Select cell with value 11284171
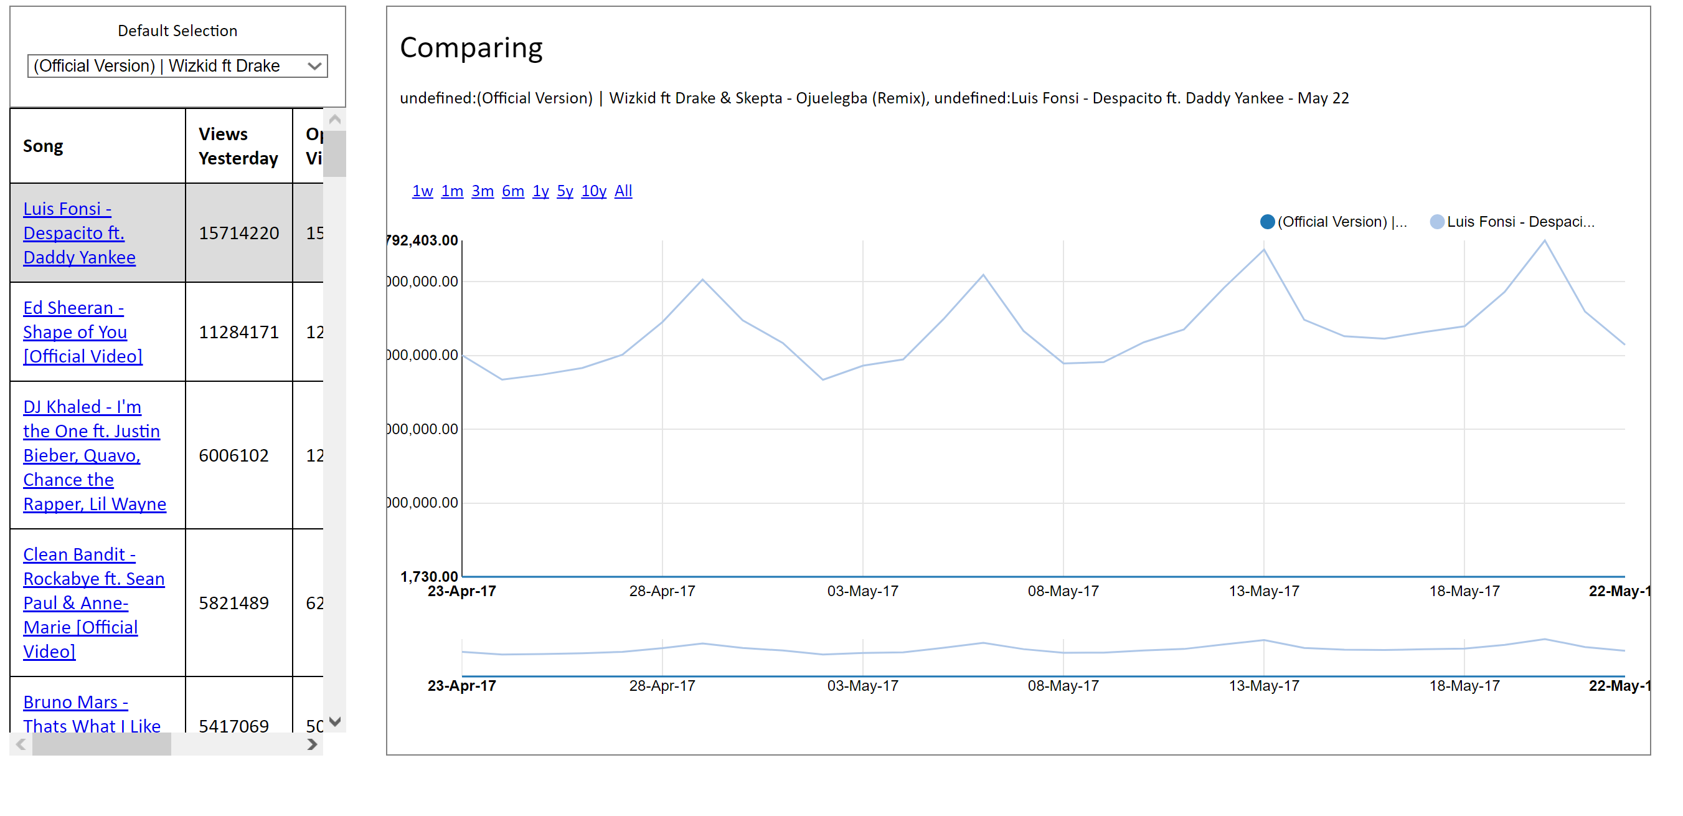The width and height of the screenshot is (1683, 816). (239, 332)
